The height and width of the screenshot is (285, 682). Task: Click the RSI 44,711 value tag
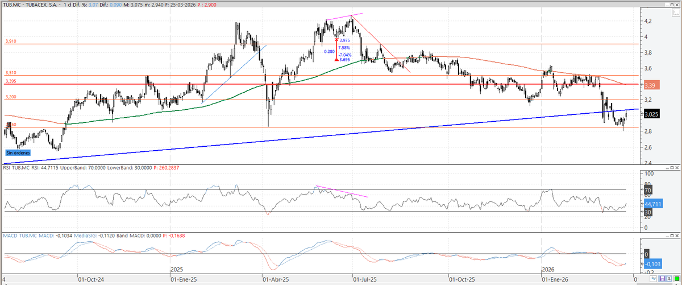pyautogui.click(x=652, y=203)
